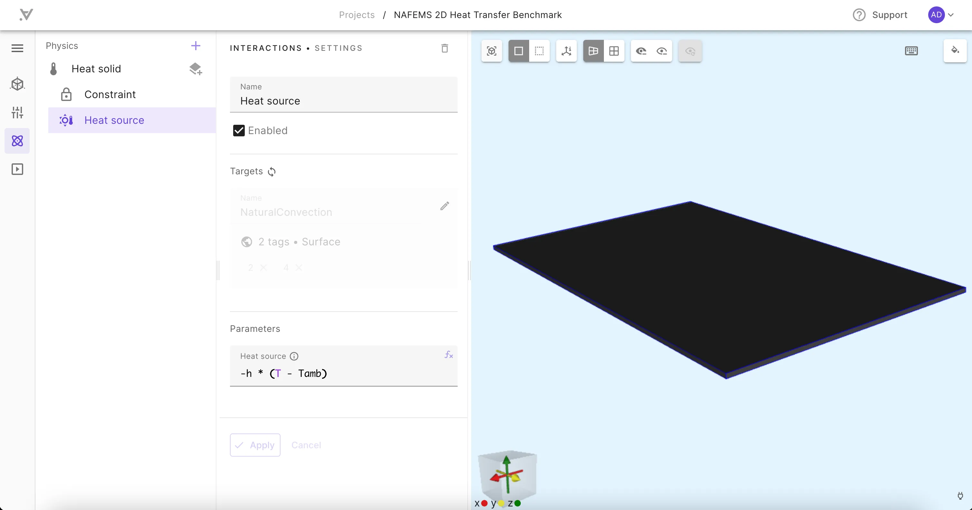The height and width of the screenshot is (510, 972).
Task: Toggle the grid display icon
Action: pos(614,51)
